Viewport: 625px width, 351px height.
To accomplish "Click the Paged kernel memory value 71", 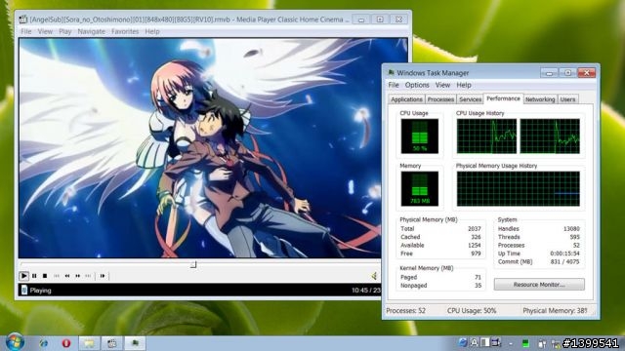I will [x=478, y=277].
